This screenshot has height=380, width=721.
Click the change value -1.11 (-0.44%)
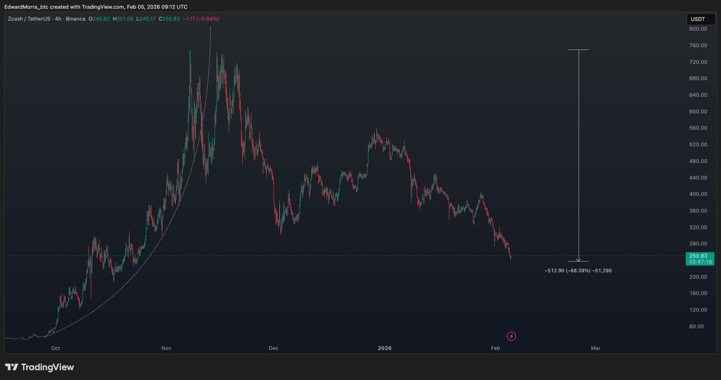pos(201,19)
